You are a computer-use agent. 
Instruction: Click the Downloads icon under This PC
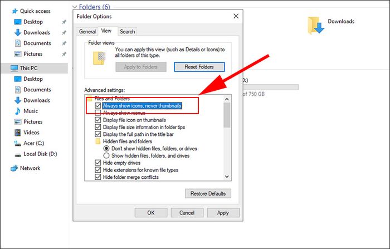[18, 100]
